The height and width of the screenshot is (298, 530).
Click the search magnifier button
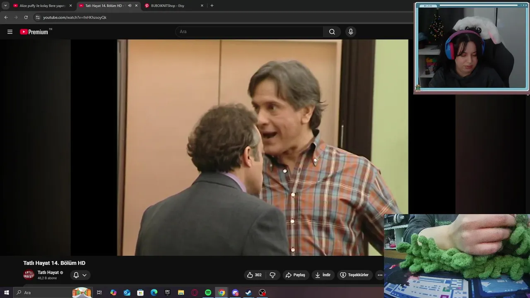[332, 32]
